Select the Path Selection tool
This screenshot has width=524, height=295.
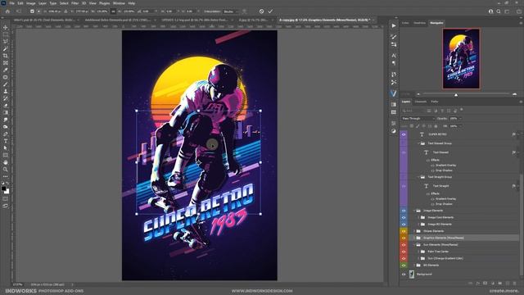[x=6, y=147]
